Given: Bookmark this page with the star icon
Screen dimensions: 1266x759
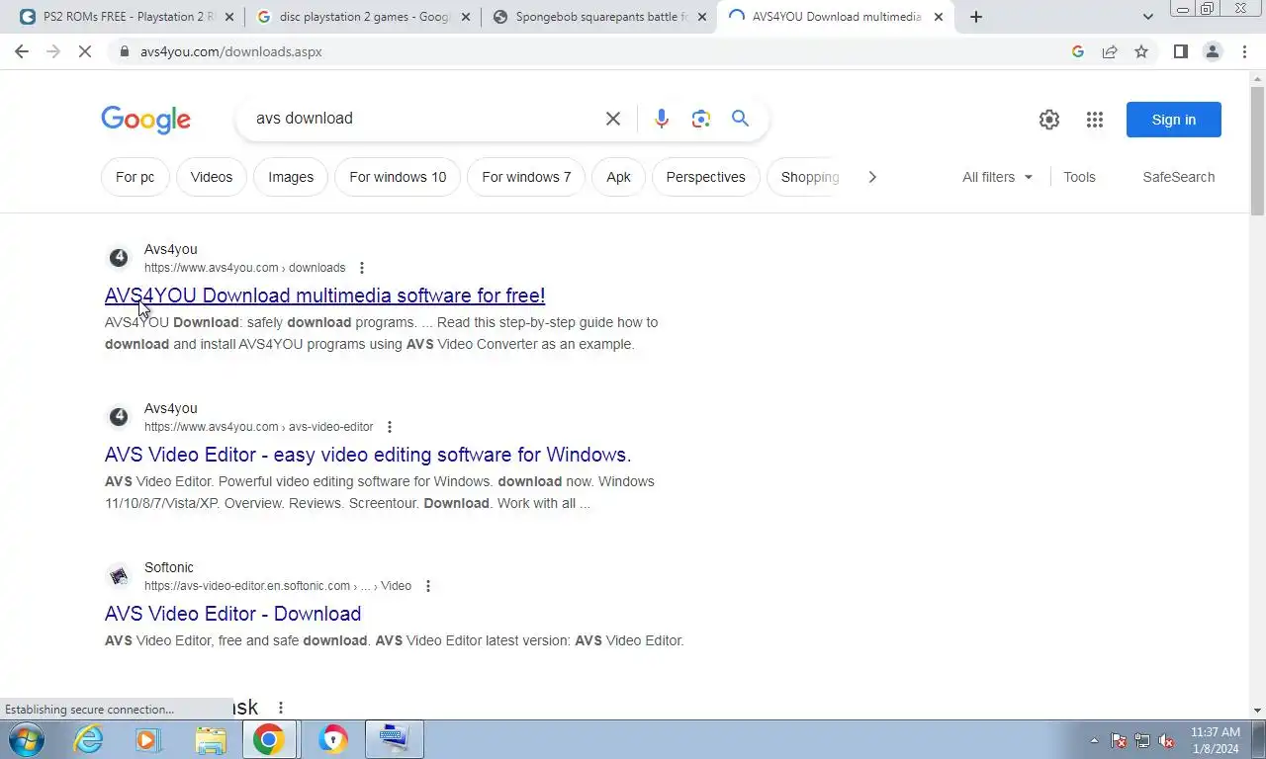Looking at the screenshot, I should click(x=1141, y=51).
